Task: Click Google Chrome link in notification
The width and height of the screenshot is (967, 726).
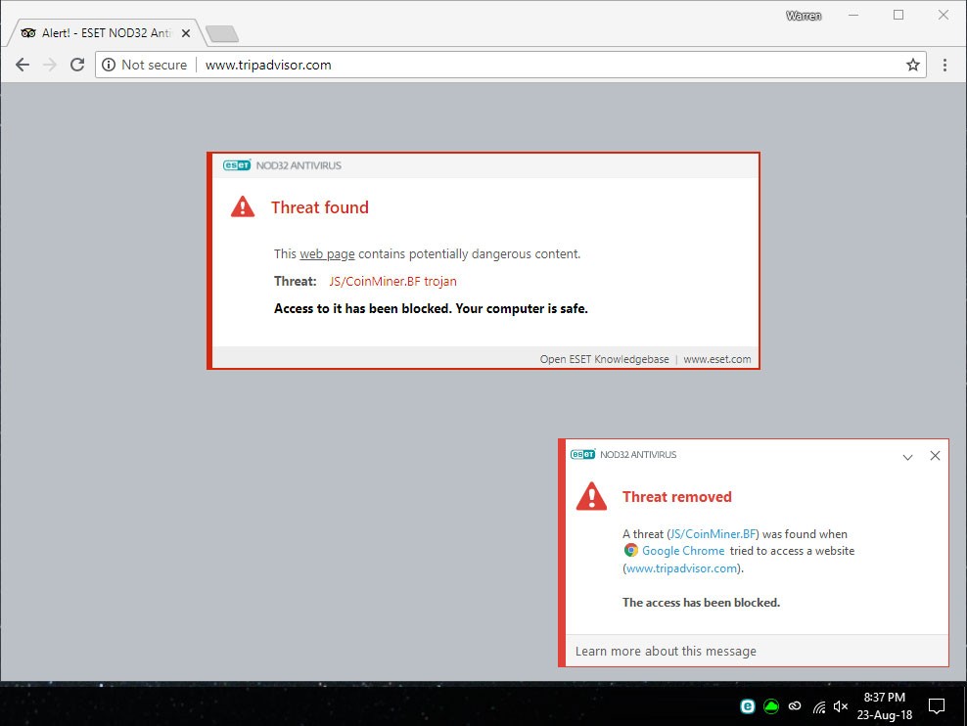Action: coord(683,551)
